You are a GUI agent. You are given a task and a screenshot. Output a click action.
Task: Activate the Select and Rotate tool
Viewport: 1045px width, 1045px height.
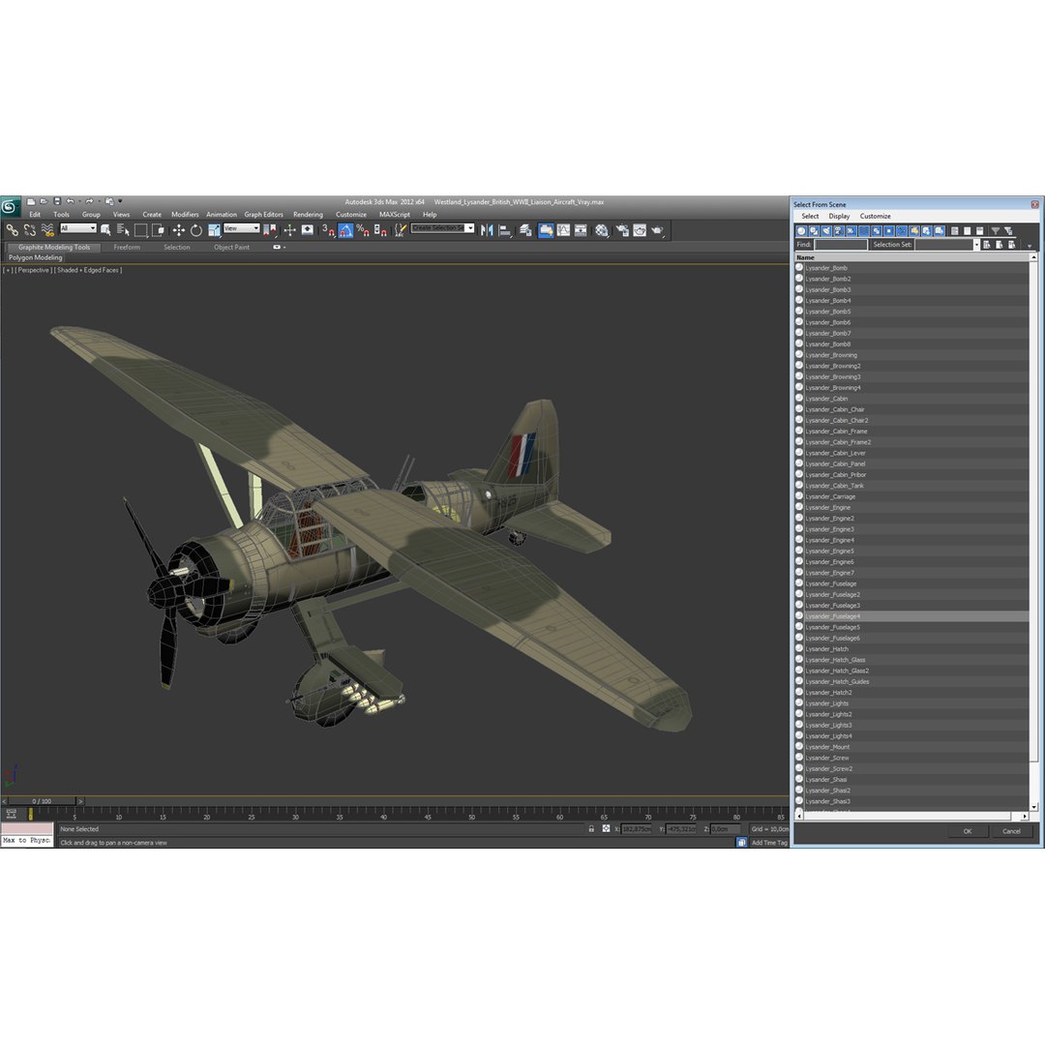pyautogui.click(x=195, y=230)
